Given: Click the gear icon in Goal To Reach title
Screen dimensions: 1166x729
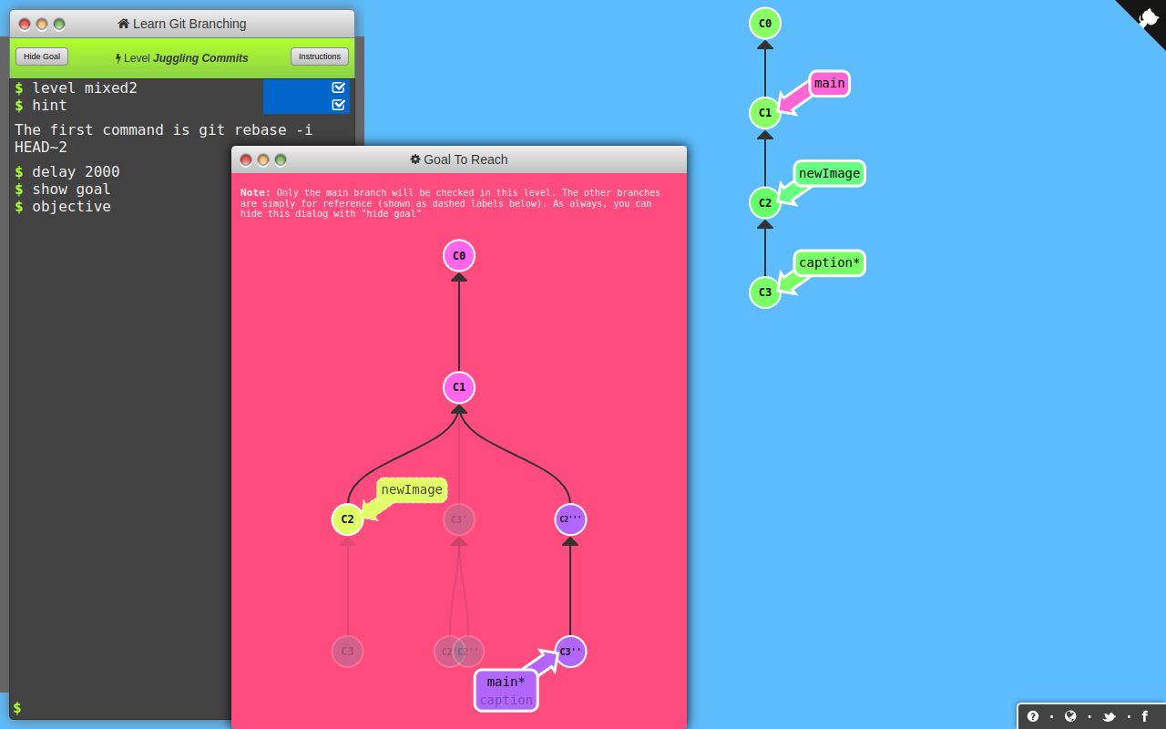Looking at the screenshot, I should pos(415,159).
